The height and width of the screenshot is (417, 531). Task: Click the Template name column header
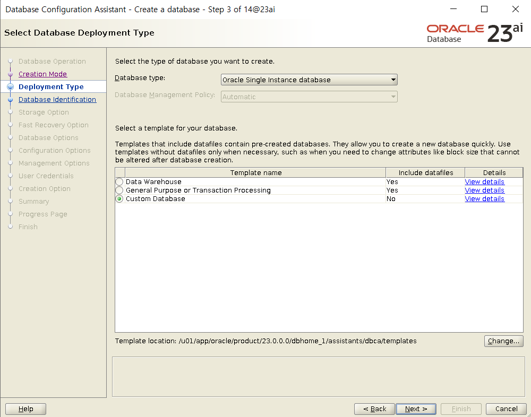tap(256, 172)
